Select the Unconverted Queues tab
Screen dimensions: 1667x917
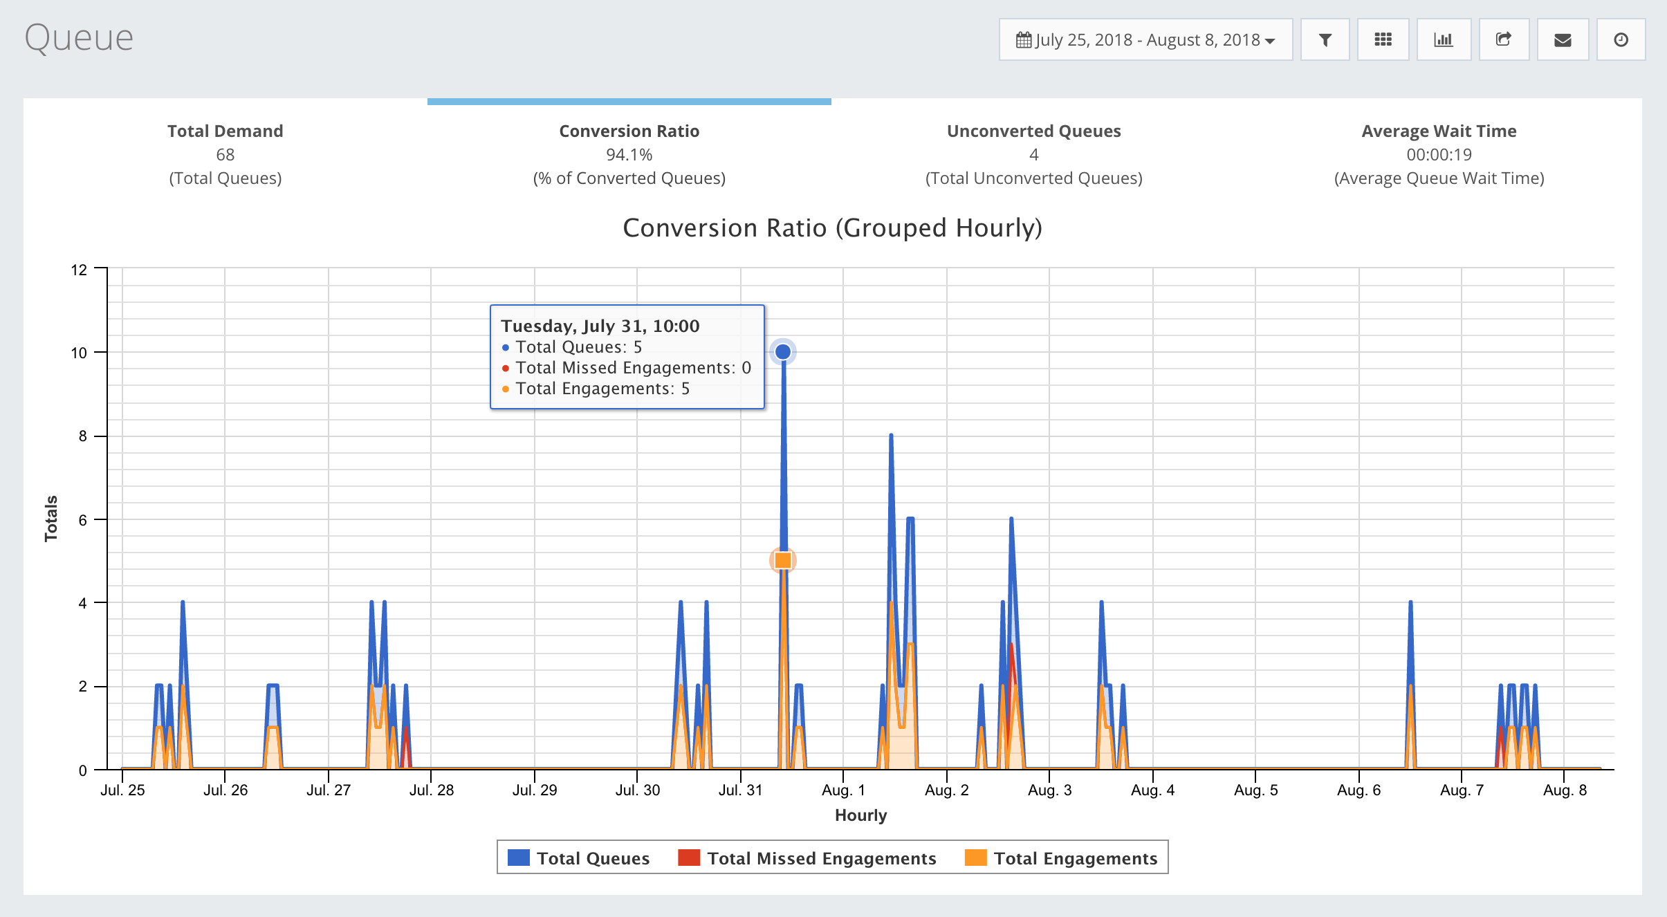tap(1033, 154)
